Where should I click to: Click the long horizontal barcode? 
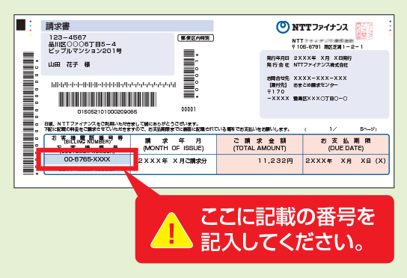click(x=107, y=99)
